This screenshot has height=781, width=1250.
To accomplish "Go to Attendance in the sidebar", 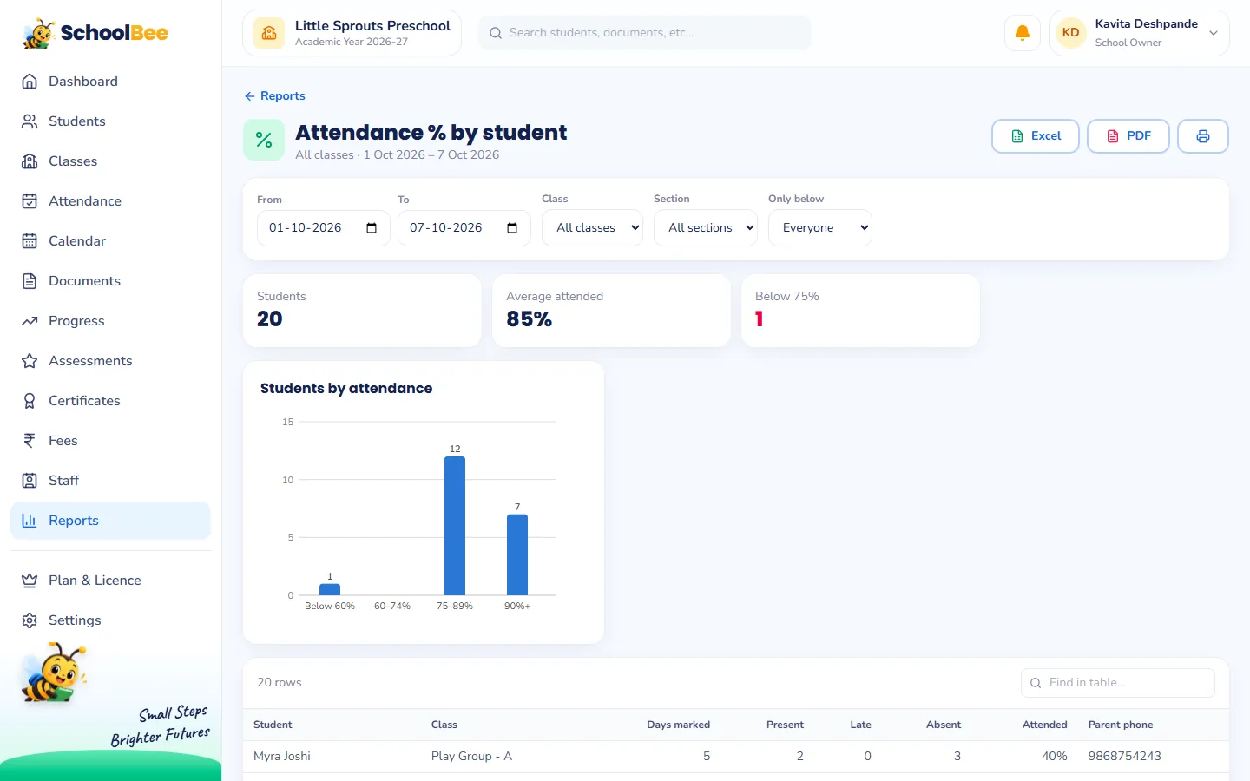I will [x=110, y=201].
